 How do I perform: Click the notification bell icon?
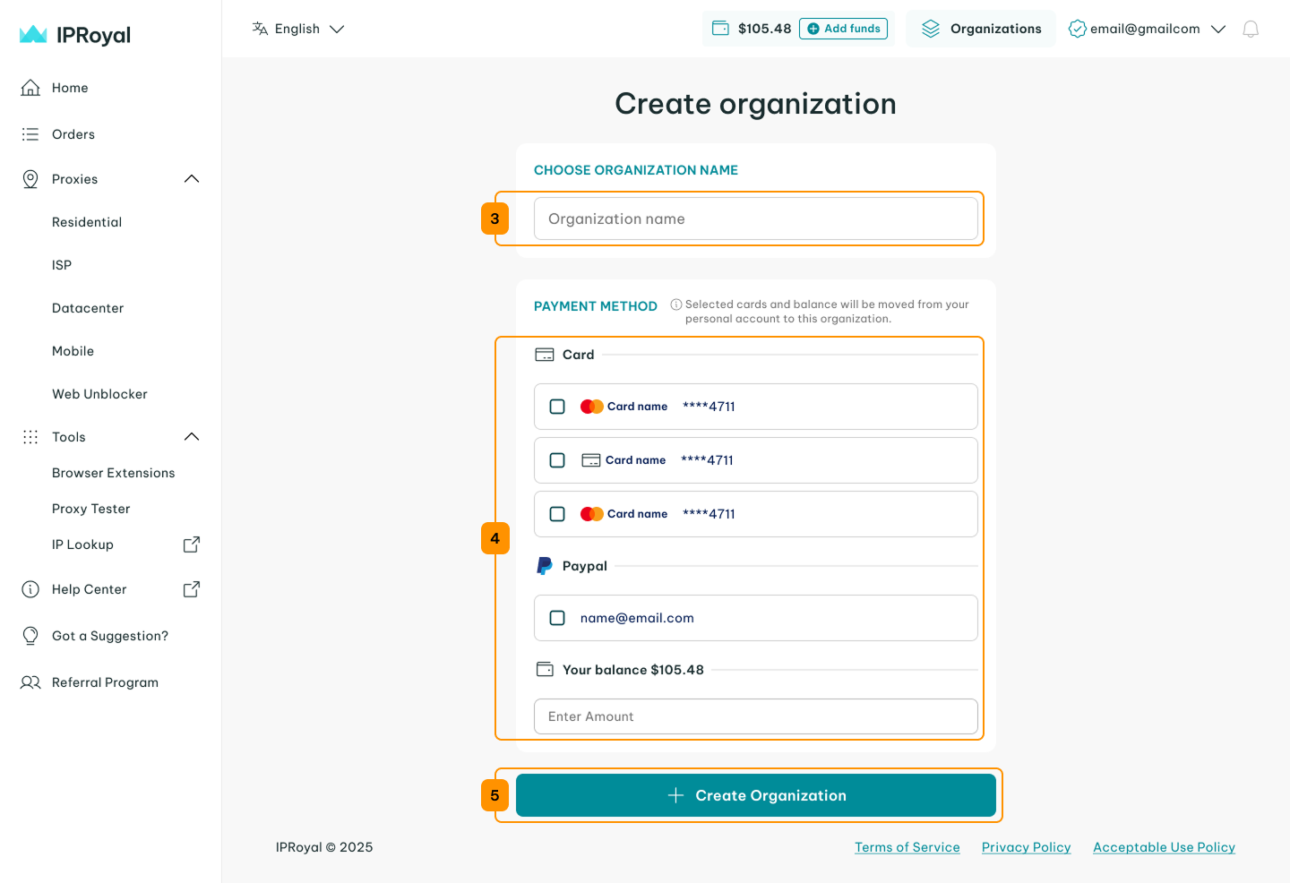coord(1251,30)
